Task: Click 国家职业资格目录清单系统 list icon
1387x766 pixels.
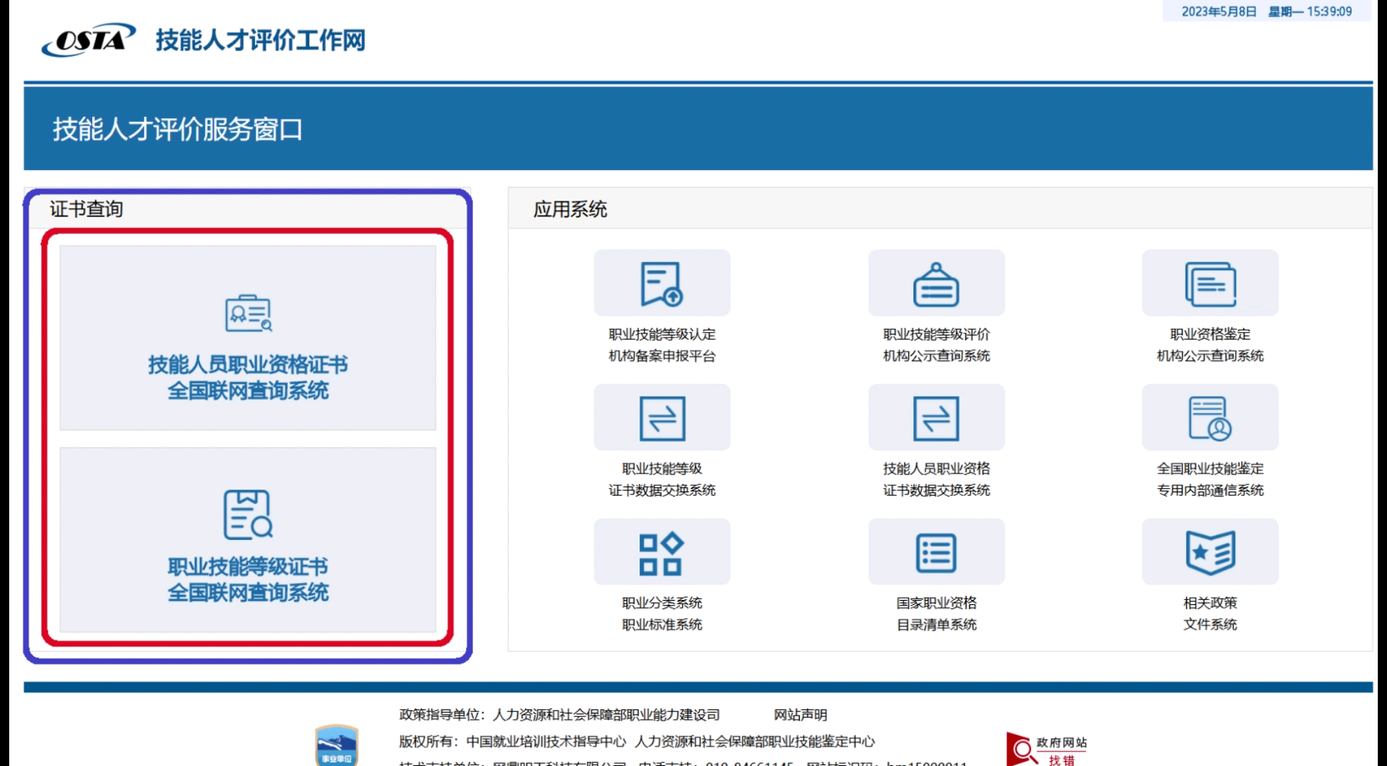Action: tap(936, 552)
